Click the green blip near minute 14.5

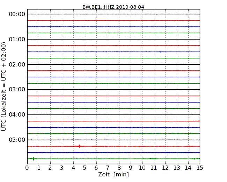[x=195, y=159]
